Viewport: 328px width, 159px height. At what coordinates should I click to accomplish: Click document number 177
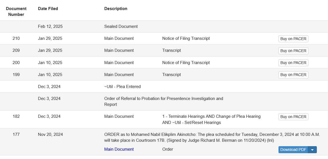point(16,134)
